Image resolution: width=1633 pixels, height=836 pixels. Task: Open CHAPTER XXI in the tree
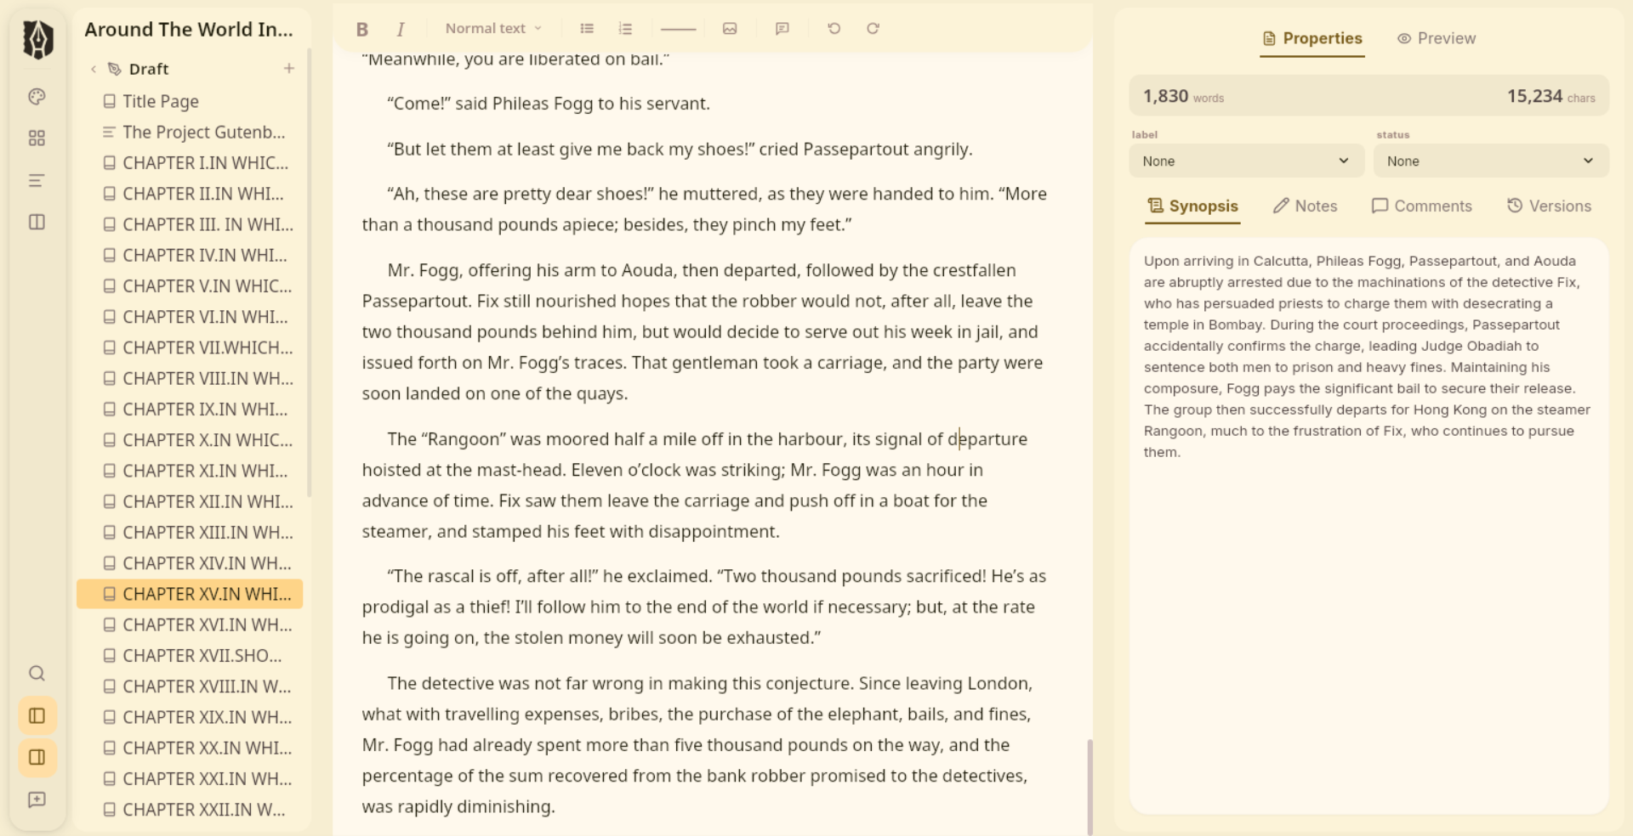coord(190,779)
